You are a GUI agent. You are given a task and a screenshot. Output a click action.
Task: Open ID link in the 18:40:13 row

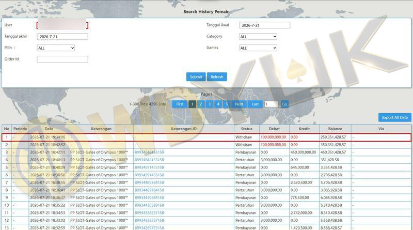click(x=149, y=160)
